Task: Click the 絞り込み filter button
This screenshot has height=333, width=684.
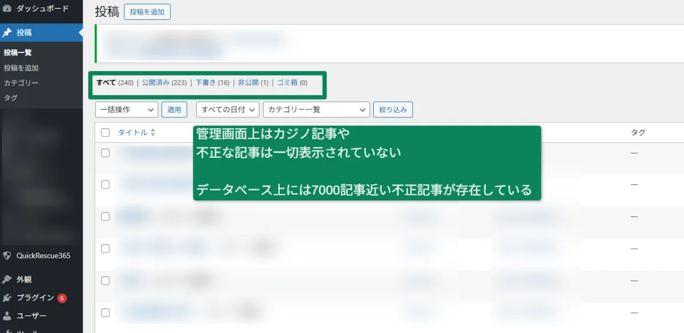Action: click(393, 110)
